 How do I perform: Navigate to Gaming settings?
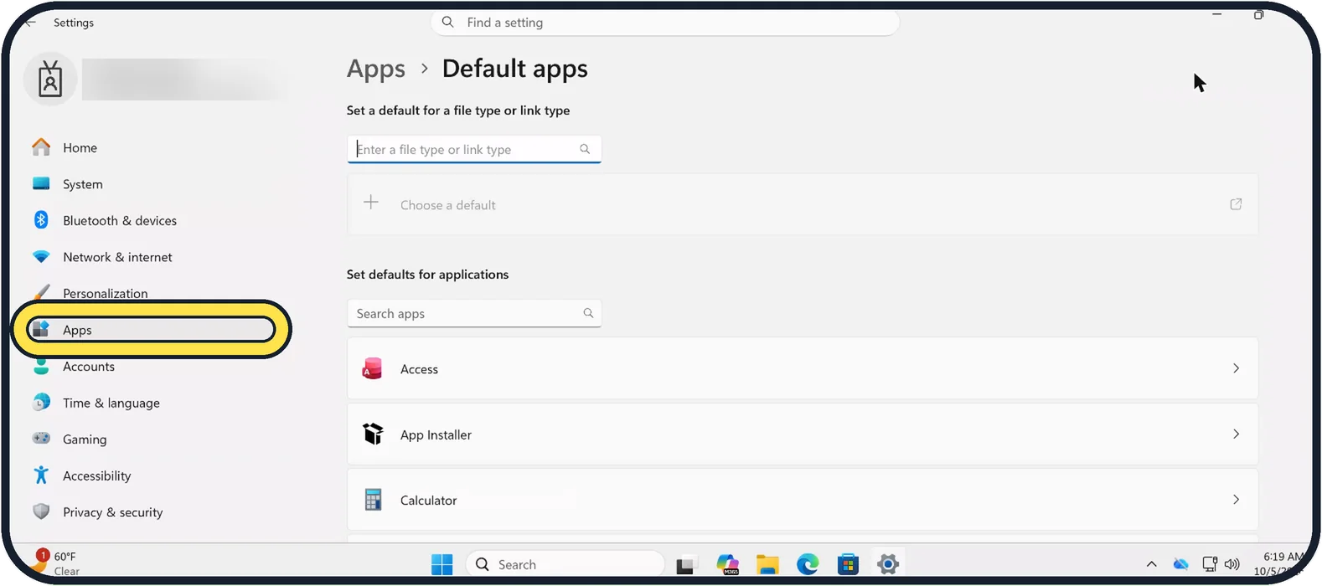[x=84, y=439]
